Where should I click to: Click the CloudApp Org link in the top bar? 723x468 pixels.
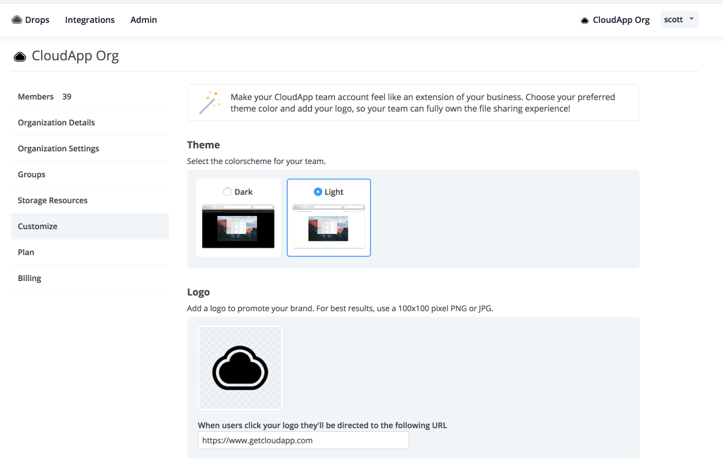click(x=620, y=20)
